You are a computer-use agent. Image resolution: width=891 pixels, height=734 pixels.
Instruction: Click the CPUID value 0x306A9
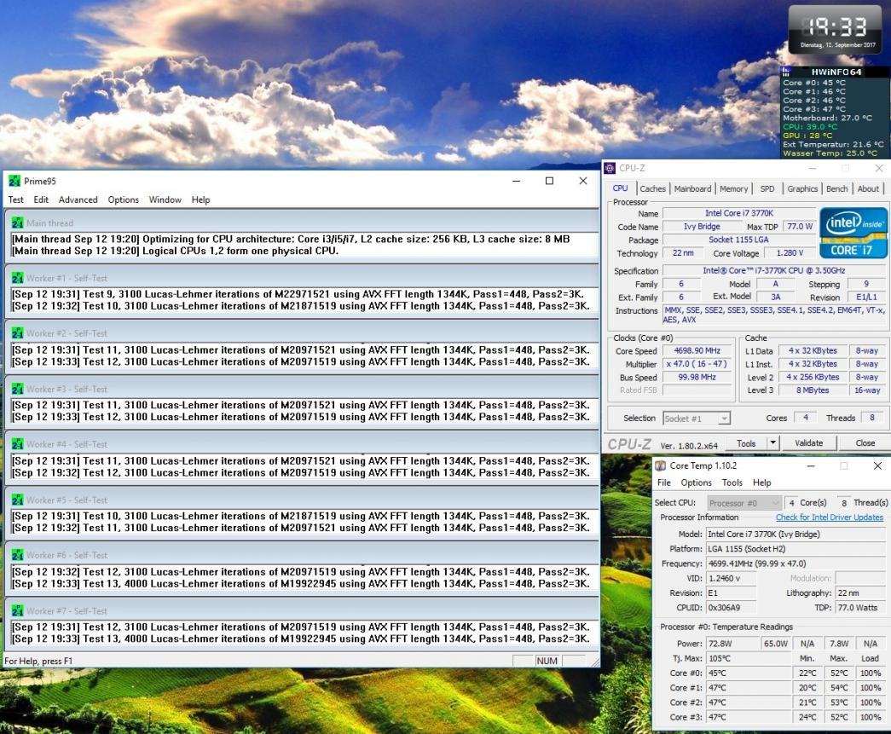pos(732,608)
